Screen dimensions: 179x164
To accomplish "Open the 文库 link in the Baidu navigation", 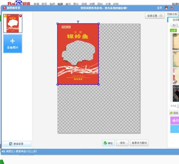I will (108, 4).
